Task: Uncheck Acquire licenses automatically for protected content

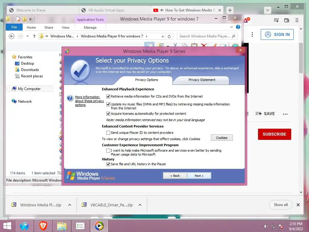Action: [x=108, y=114]
